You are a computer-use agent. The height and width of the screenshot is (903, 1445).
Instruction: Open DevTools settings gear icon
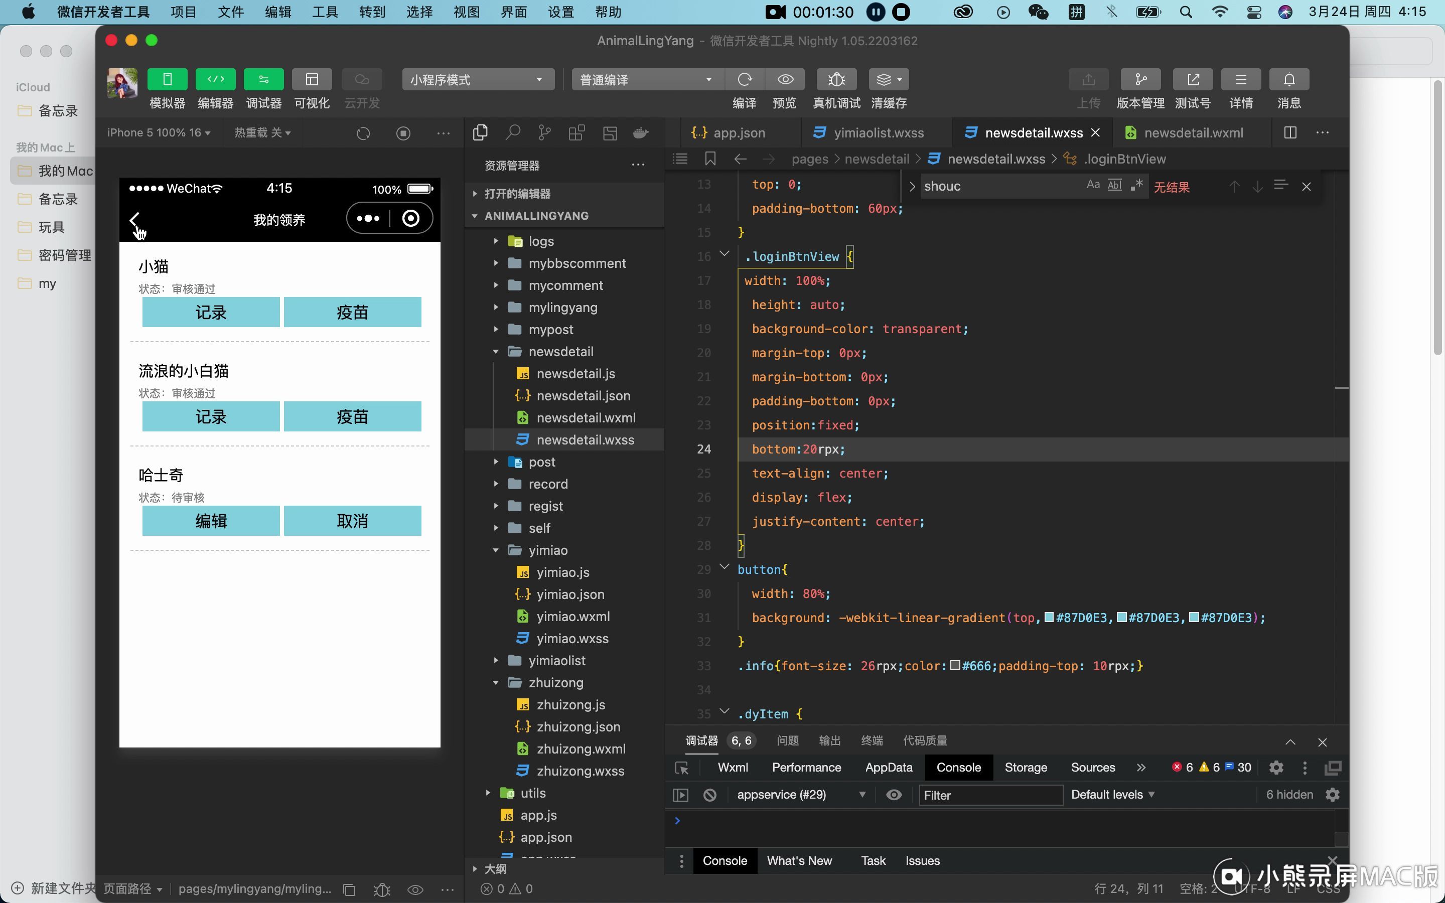[x=1275, y=768]
